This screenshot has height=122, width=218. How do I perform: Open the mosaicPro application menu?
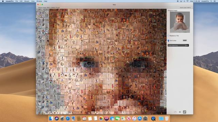click(10, 1)
